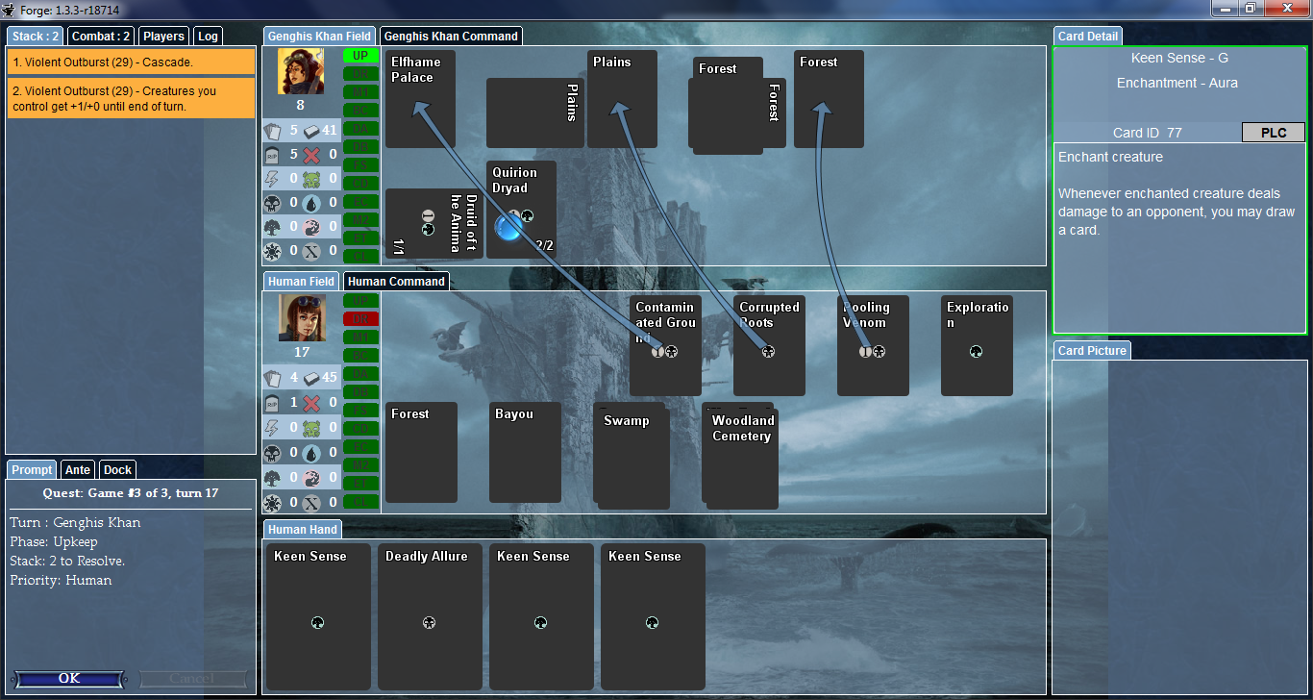Open the Genghis Khan Command tab
The height and width of the screenshot is (700, 1313).
point(451,37)
